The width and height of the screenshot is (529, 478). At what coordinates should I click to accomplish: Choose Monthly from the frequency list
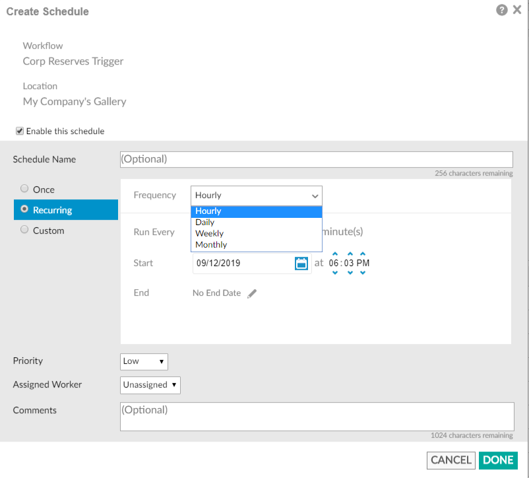tap(257, 245)
